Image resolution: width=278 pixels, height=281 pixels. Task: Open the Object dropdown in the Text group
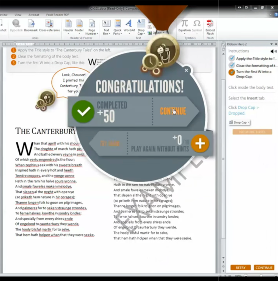(156, 33)
